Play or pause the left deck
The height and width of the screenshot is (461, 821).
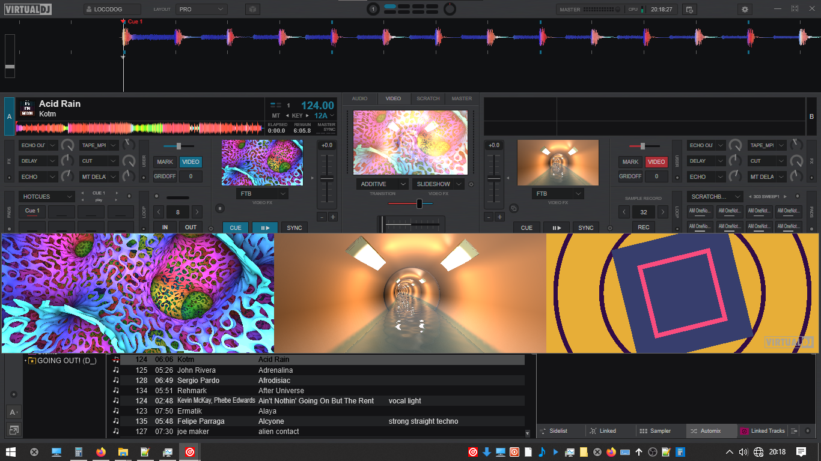[264, 227]
